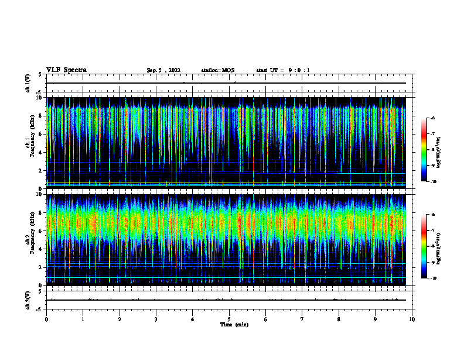
Task: Click the "VLF Spectra" plot title
Action: (x=66, y=70)
